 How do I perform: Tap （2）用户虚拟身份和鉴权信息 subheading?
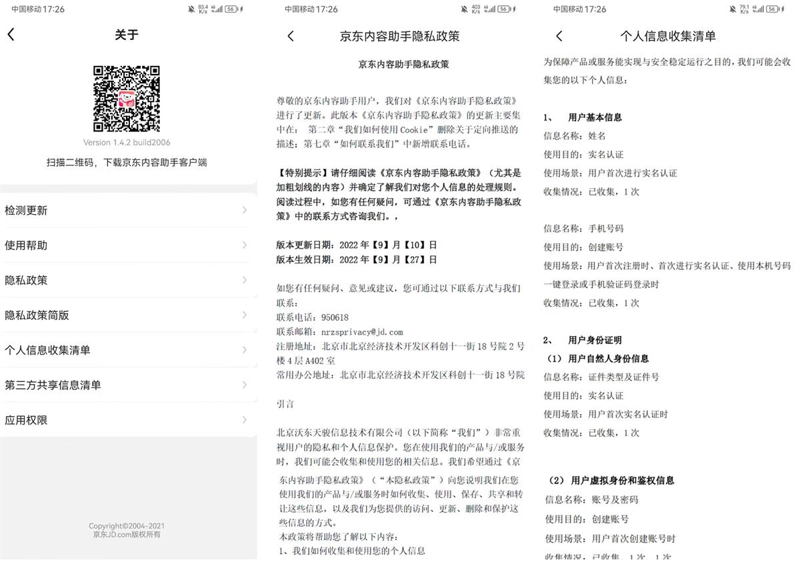coord(611,481)
